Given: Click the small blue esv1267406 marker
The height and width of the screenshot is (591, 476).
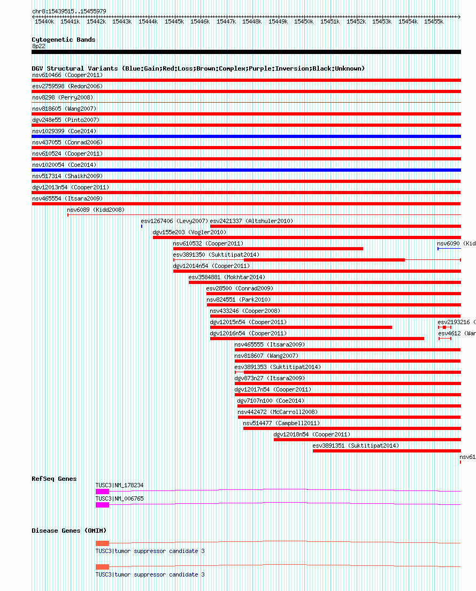Looking at the screenshot, I should (142, 226).
